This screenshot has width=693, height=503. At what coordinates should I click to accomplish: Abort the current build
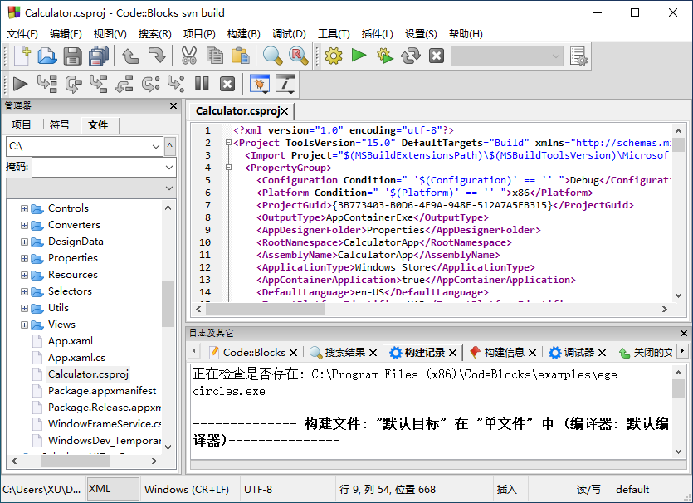(x=437, y=56)
